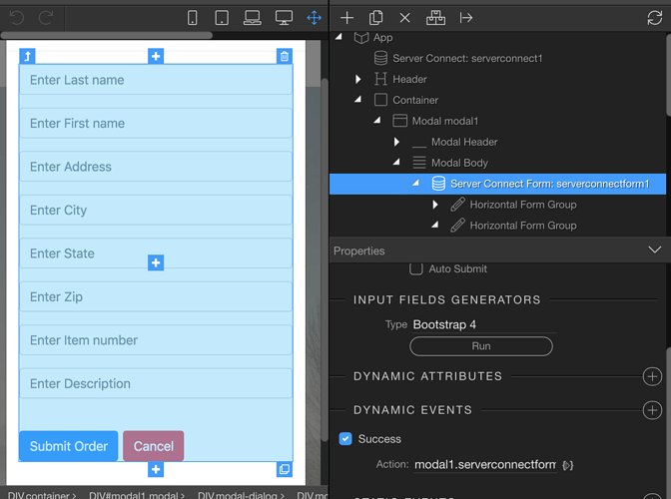
Task: Add a new dynamic event
Action: 652,410
